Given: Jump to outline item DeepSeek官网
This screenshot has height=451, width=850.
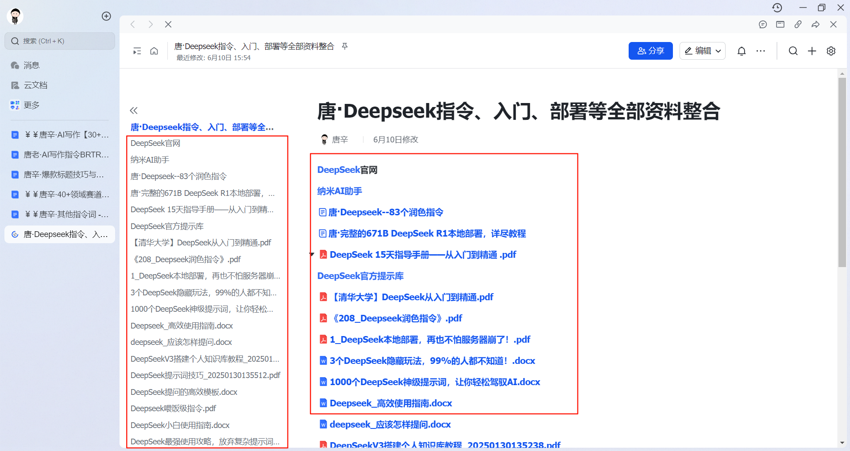Looking at the screenshot, I should [155, 143].
